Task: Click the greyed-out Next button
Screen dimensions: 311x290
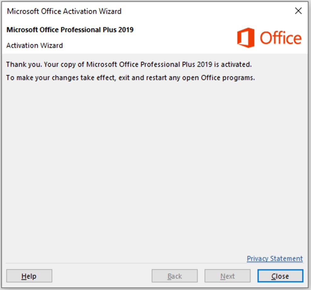Action: 227,276
